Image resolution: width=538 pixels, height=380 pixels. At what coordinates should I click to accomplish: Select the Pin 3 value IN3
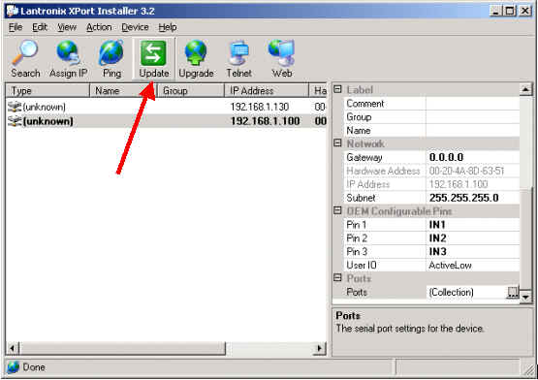tap(472, 252)
